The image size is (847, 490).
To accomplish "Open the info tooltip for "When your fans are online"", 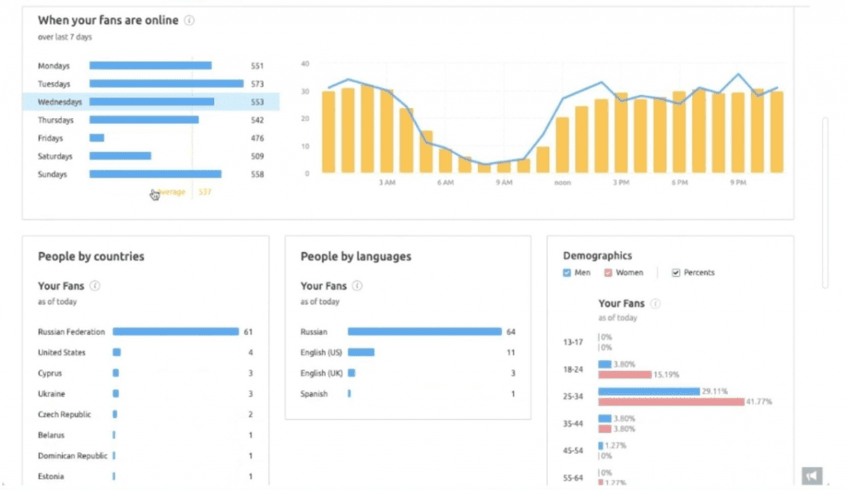I will [x=188, y=21].
